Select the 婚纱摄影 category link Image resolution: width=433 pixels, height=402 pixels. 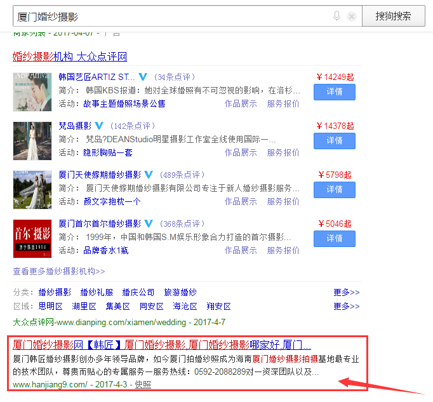pyautogui.click(x=55, y=292)
